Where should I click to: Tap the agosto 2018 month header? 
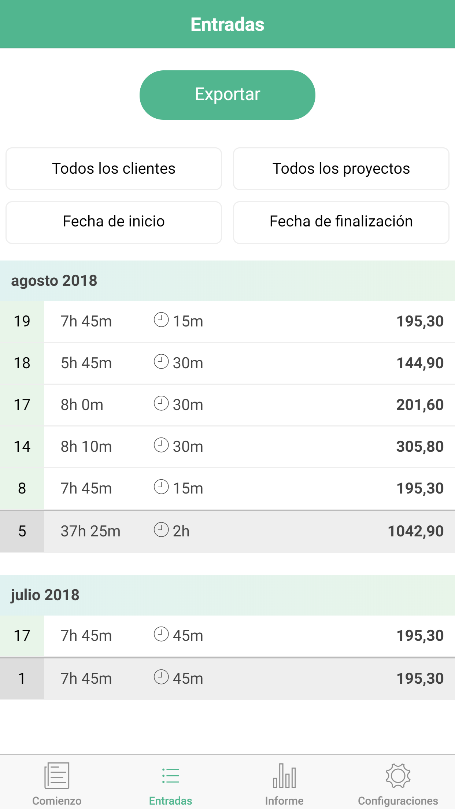click(54, 281)
